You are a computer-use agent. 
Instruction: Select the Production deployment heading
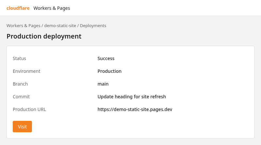[44, 36]
